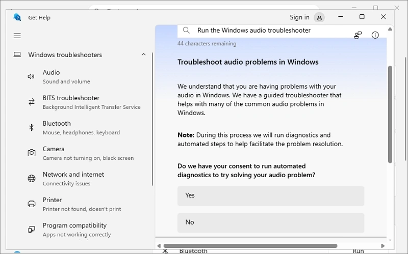Open the Audio troubleshooter entry

coord(85,77)
